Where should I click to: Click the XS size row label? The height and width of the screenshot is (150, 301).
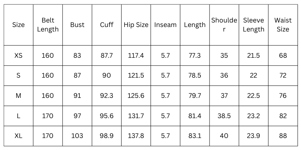pos(18,55)
